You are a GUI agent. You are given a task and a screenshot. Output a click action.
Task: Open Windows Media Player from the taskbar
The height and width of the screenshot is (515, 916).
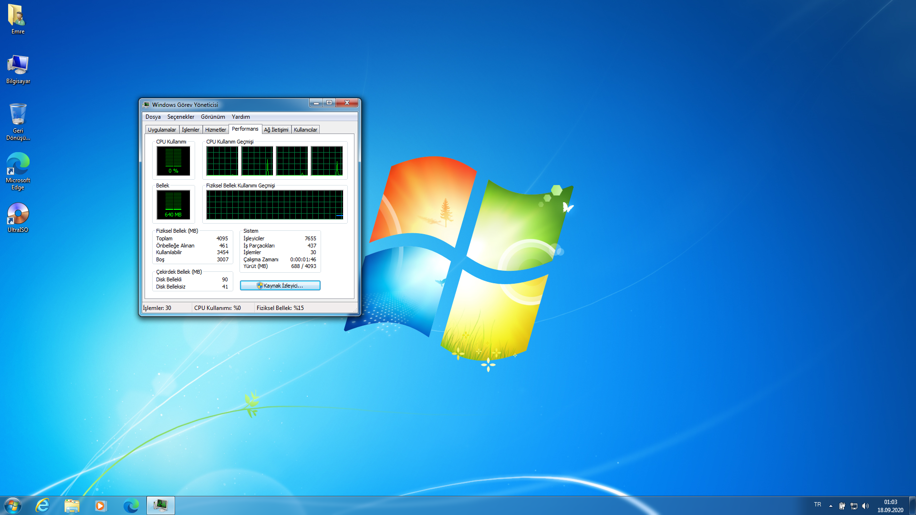tap(101, 505)
